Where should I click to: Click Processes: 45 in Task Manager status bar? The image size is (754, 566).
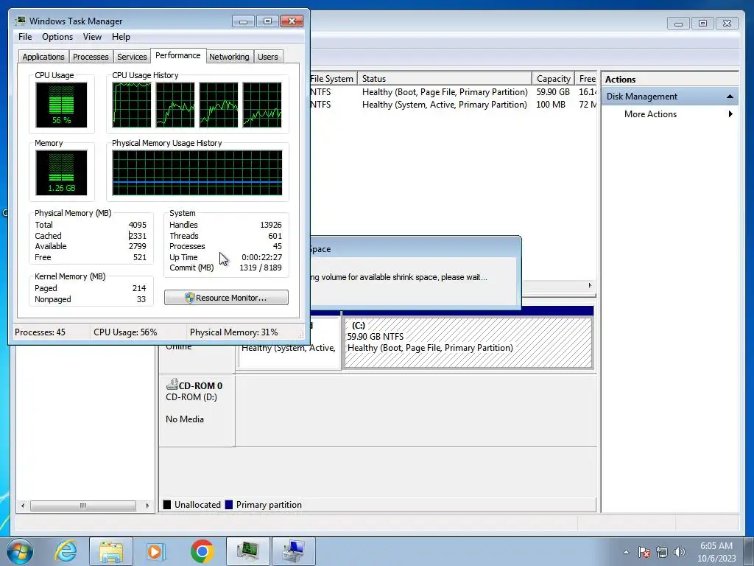click(x=40, y=332)
